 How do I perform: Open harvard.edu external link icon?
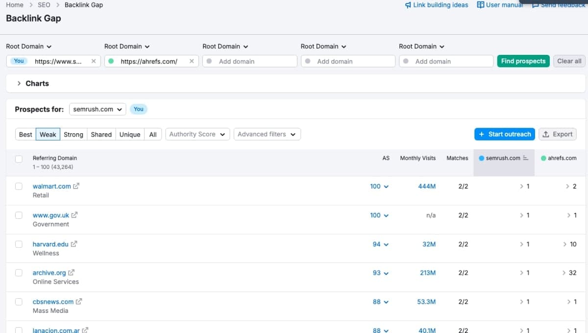click(x=74, y=244)
